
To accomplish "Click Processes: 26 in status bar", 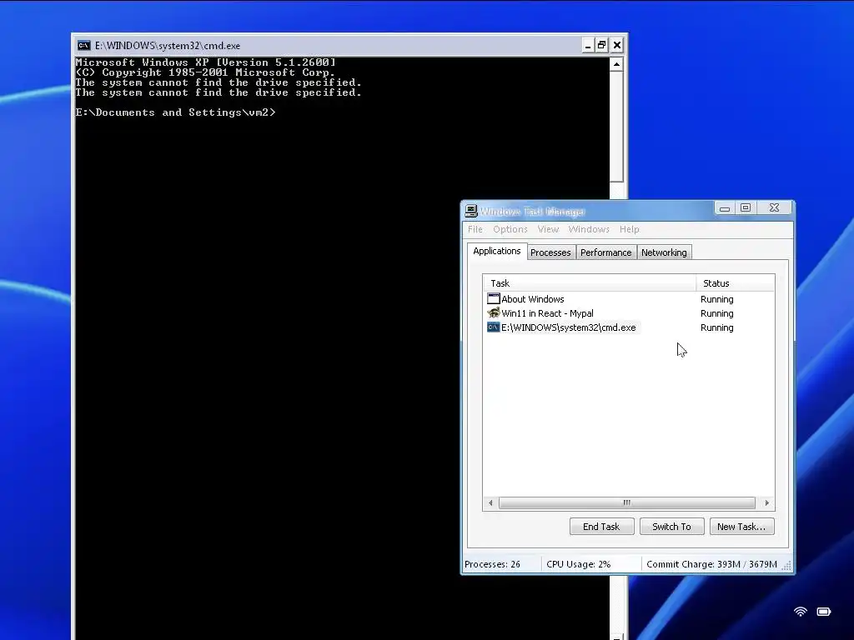I will 492,564.
